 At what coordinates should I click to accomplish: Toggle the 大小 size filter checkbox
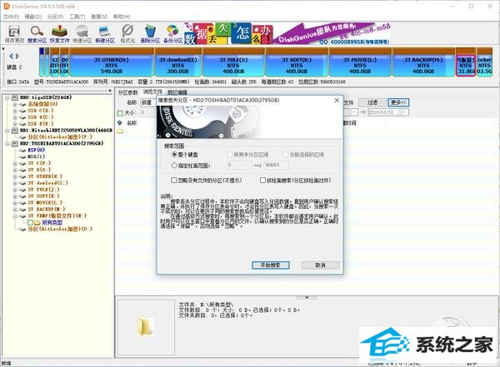120,113
